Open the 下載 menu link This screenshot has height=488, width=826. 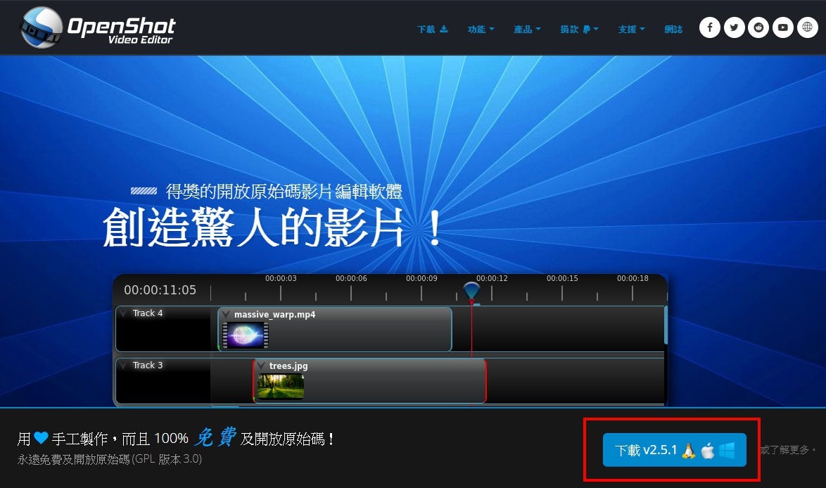coord(432,29)
